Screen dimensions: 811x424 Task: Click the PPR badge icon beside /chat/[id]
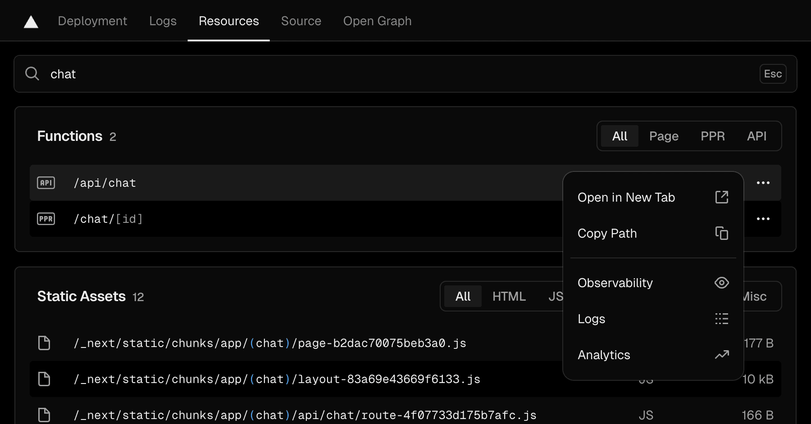[x=46, y=219]
